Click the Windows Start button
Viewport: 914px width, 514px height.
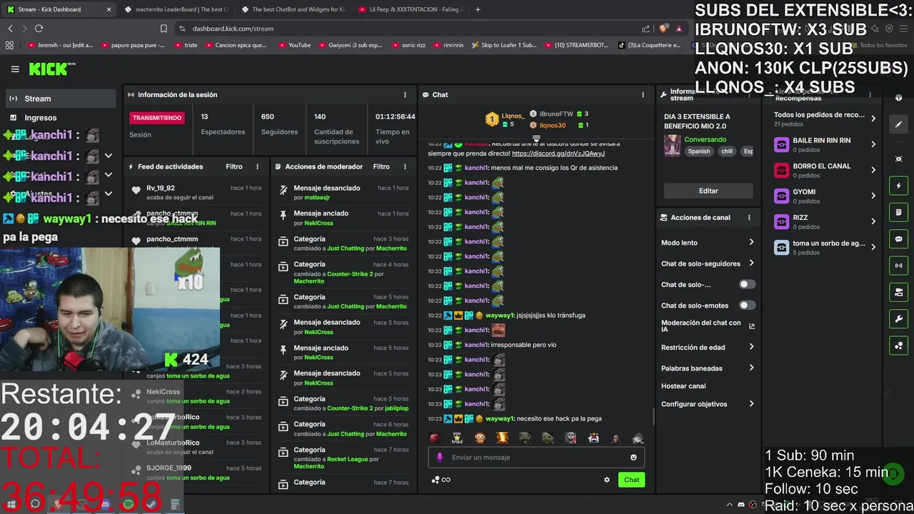[x=11, y=504]
